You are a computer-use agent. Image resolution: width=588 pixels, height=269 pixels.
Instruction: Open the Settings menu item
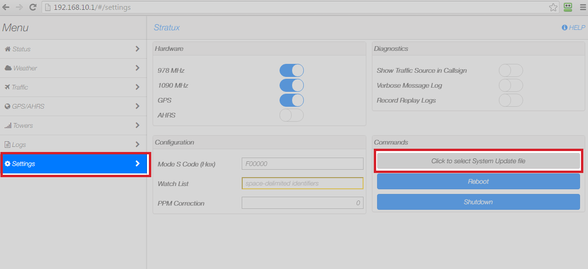coord(74,164)
